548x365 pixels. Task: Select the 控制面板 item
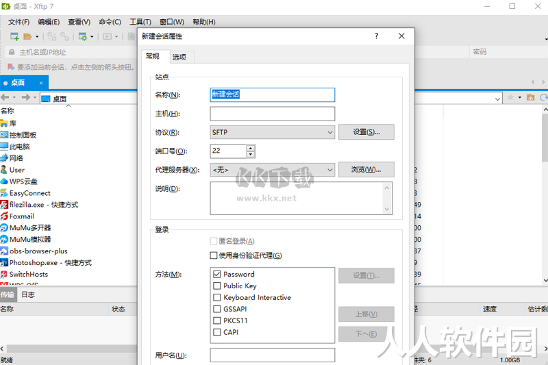coord(18,135)
